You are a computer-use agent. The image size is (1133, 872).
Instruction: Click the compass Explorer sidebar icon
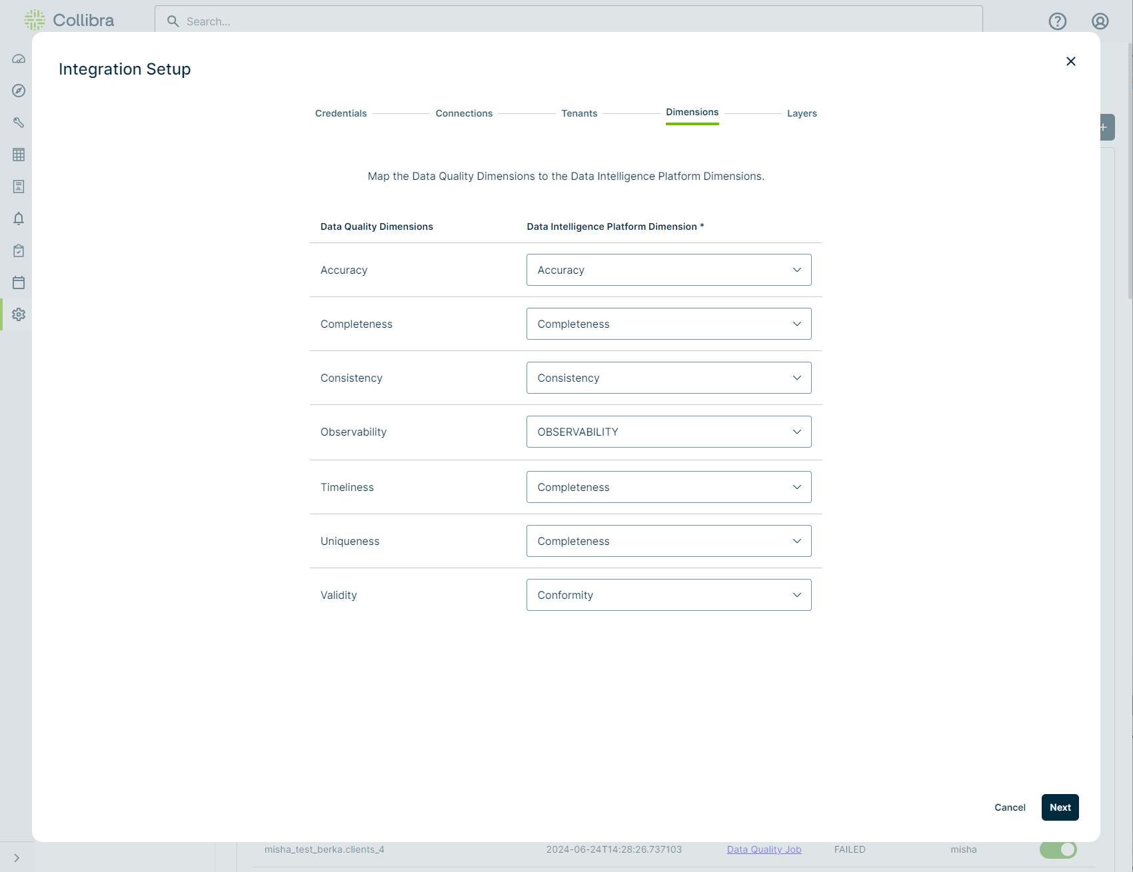[19, 91]
